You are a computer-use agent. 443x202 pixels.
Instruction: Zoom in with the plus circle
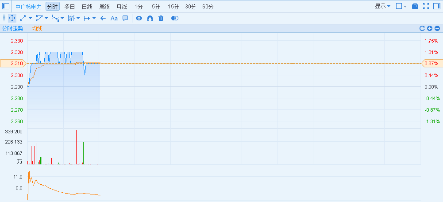pos(430,28)
